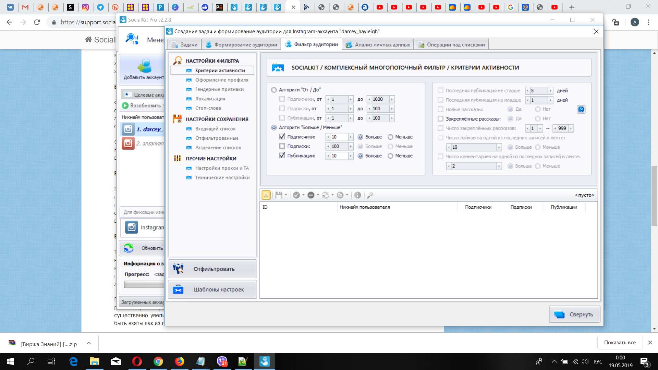The width and height of the screenshot is (658, 370).
Task: Open Chrome from the taskbar
Action: [x=158, y=361]
